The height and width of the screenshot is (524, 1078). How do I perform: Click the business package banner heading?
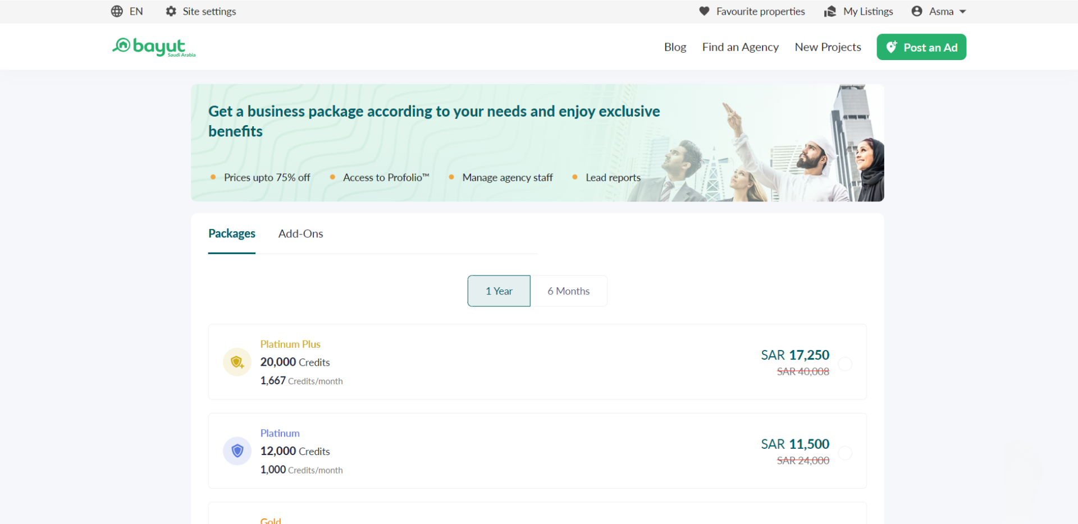pyautogui.click(x=434, y=121)
